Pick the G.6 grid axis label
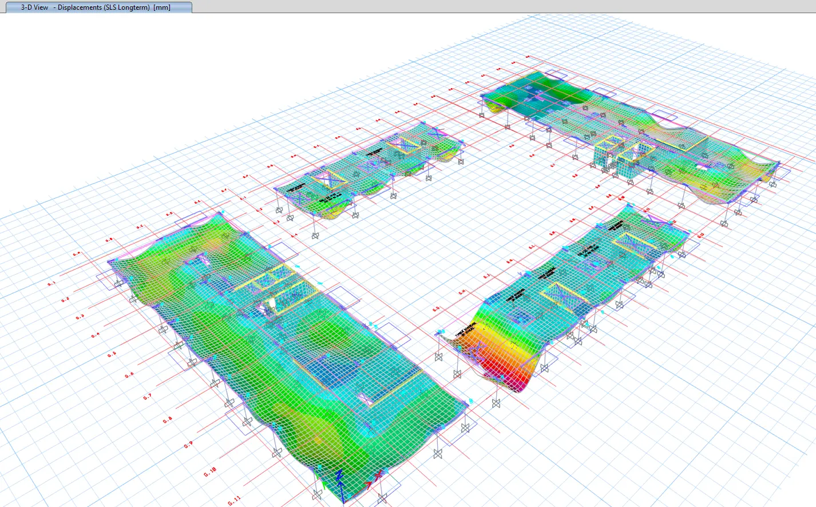 pos(129,375)
